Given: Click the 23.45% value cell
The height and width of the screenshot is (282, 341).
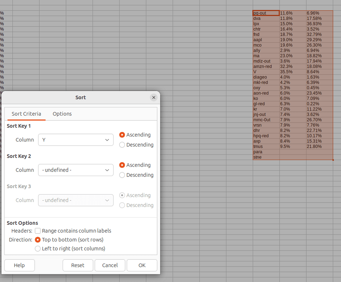Looking at the screenshot, I should [319, 93].
